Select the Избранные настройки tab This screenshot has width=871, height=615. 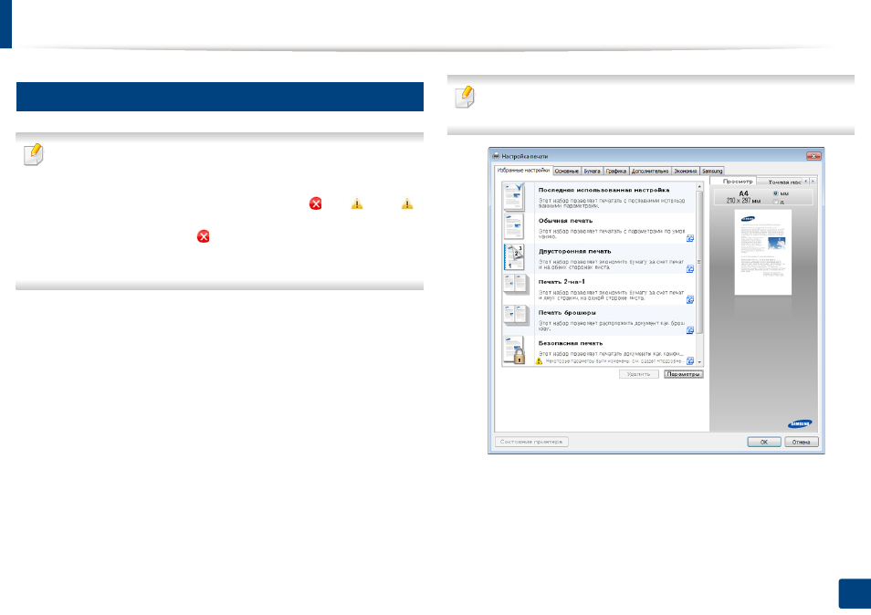(x=523, y=171)
